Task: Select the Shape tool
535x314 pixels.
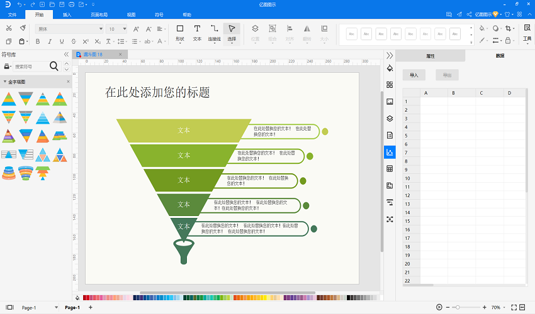Action: pyautogui.click(x=180, y=33)
